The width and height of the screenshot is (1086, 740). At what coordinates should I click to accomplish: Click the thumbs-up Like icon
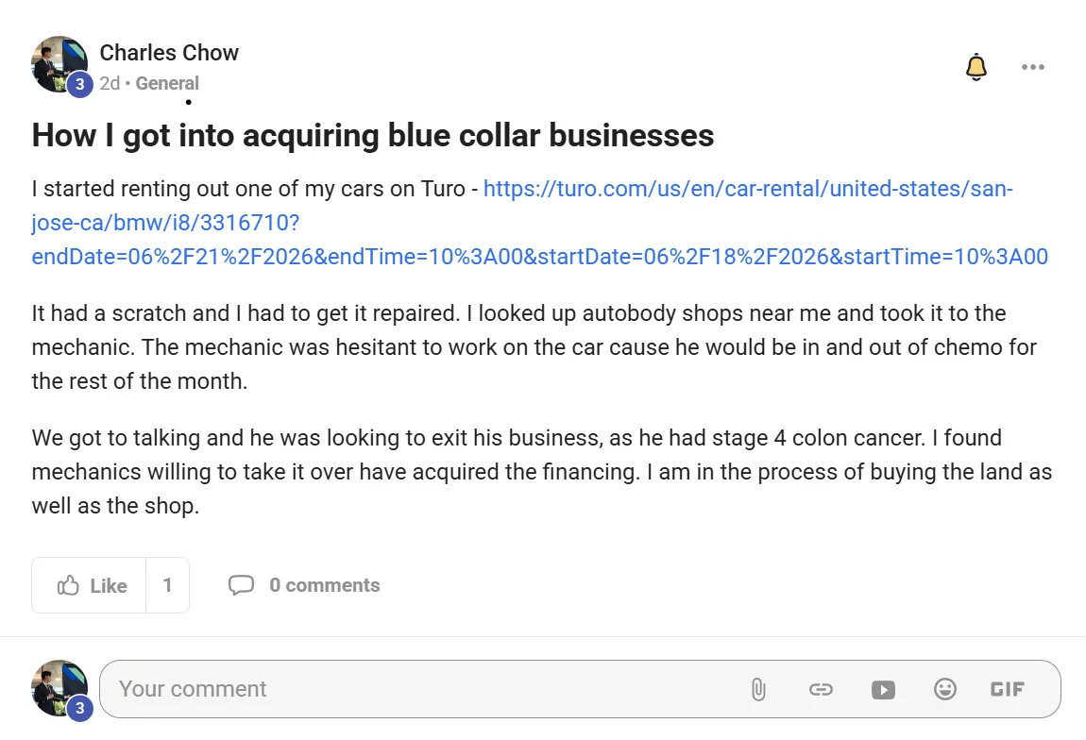[x=68, y=586]
